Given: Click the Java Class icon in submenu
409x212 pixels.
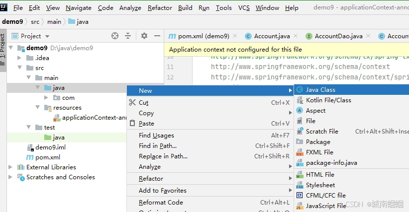Looking at the screenshot, I should 300,90.
